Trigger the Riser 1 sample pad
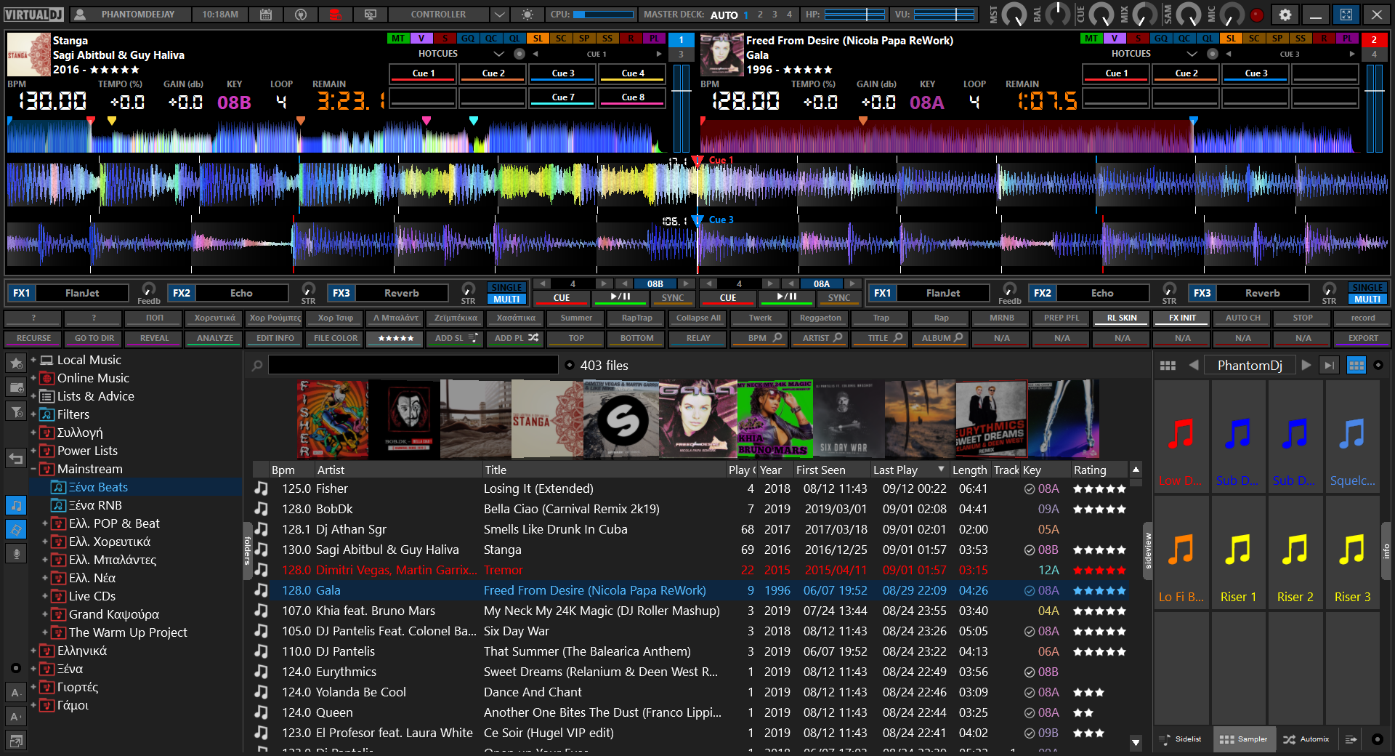Image resolution: width=1395 pixels, height=756 pixels. click(1238, 552)
